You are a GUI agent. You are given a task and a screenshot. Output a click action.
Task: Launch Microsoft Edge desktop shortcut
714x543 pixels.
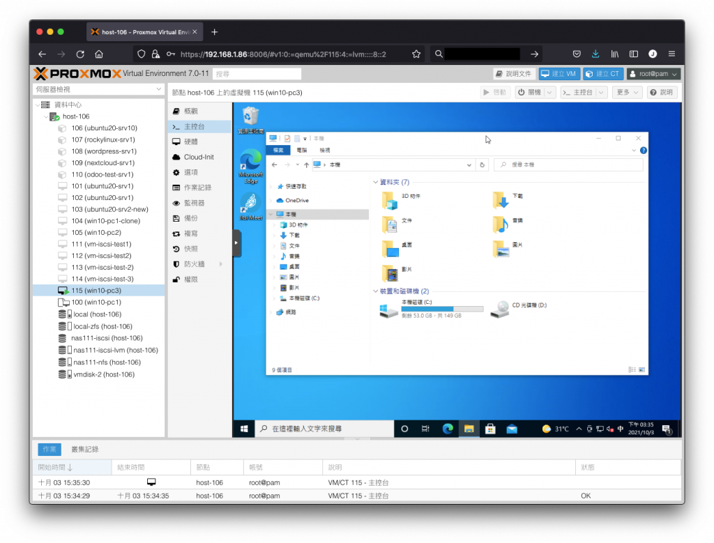pos(250,166)
